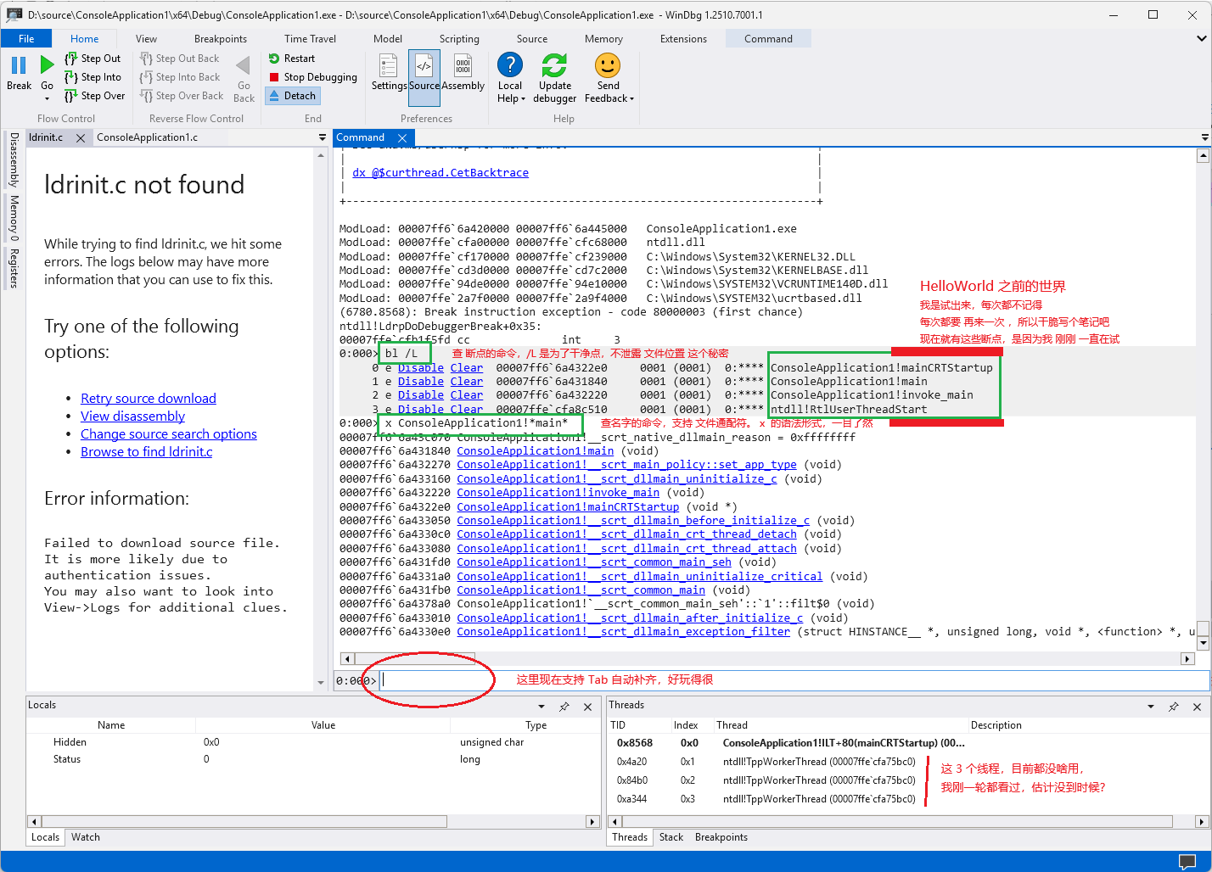This screenshot has width=1212, height=872.
Task: Click the command input field
Action: coord(794,680)
